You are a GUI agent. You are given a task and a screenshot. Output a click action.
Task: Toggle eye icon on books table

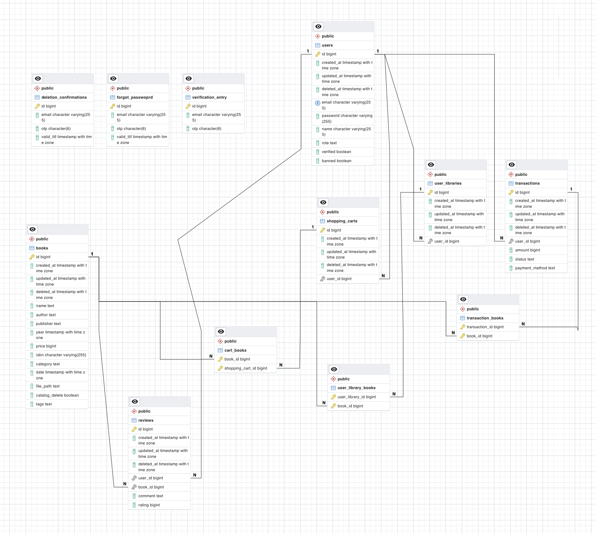click(33, 230)
